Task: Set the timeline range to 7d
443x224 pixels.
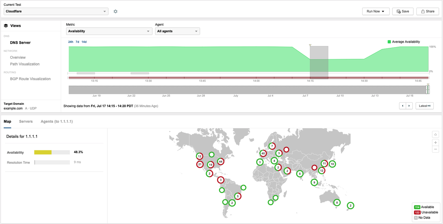Action: 78,42
